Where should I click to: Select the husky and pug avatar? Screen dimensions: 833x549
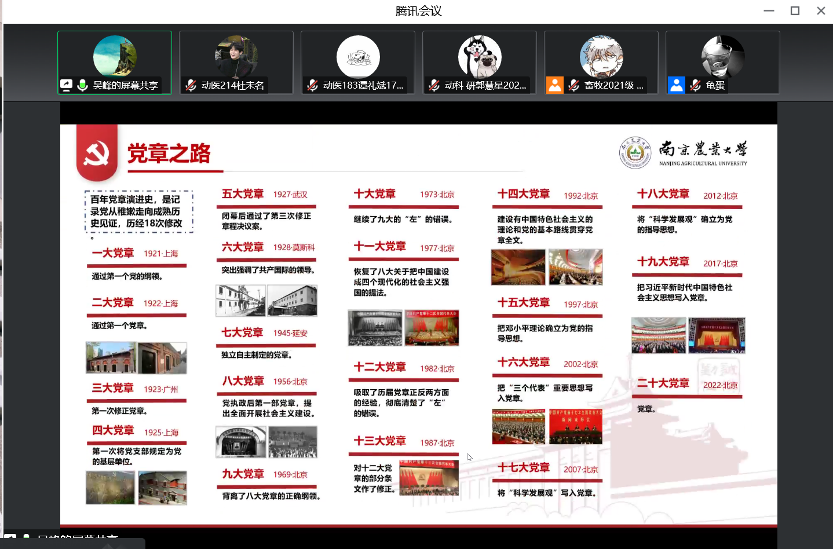480,56
